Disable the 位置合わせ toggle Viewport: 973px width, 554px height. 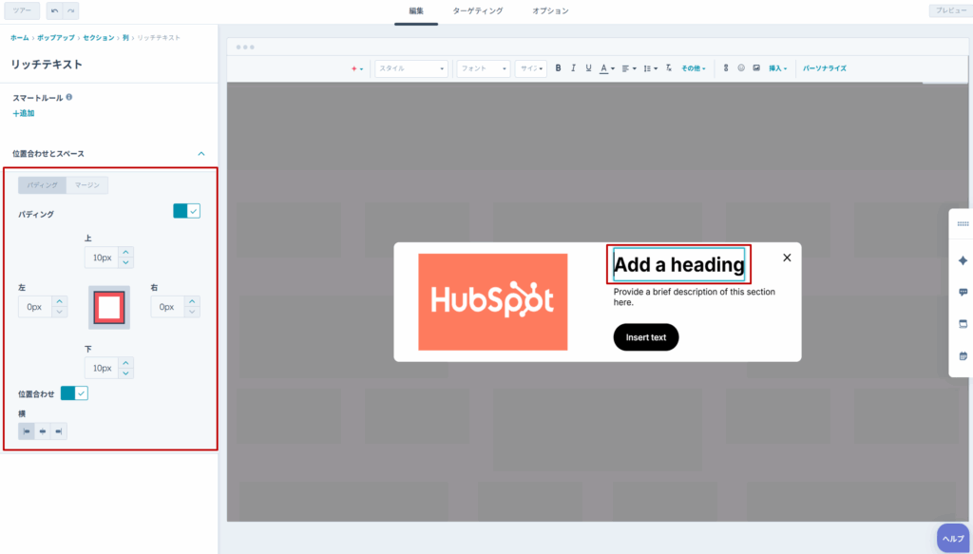(74, 393)
